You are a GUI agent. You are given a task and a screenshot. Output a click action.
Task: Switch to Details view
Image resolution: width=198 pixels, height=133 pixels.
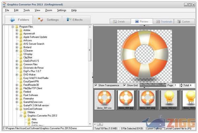[x=119, y=21]
